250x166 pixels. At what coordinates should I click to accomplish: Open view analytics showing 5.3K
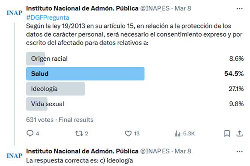[x=177, y=133]
